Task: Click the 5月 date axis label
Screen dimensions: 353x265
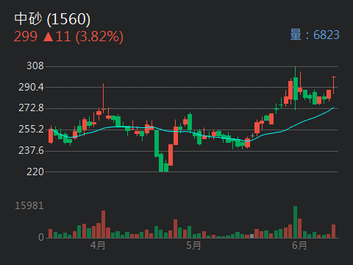Action: 193,245
